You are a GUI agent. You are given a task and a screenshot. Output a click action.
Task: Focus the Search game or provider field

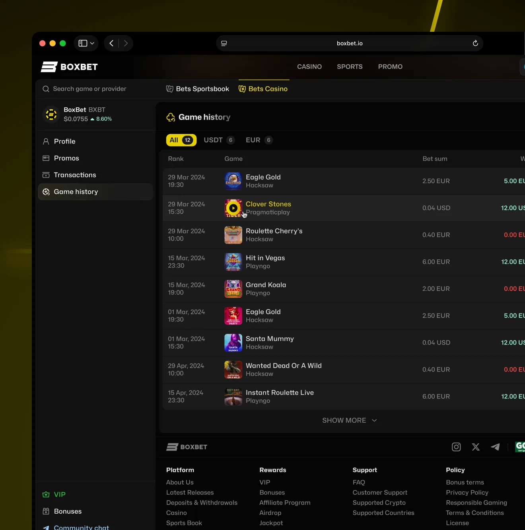(x=95, y=89)
